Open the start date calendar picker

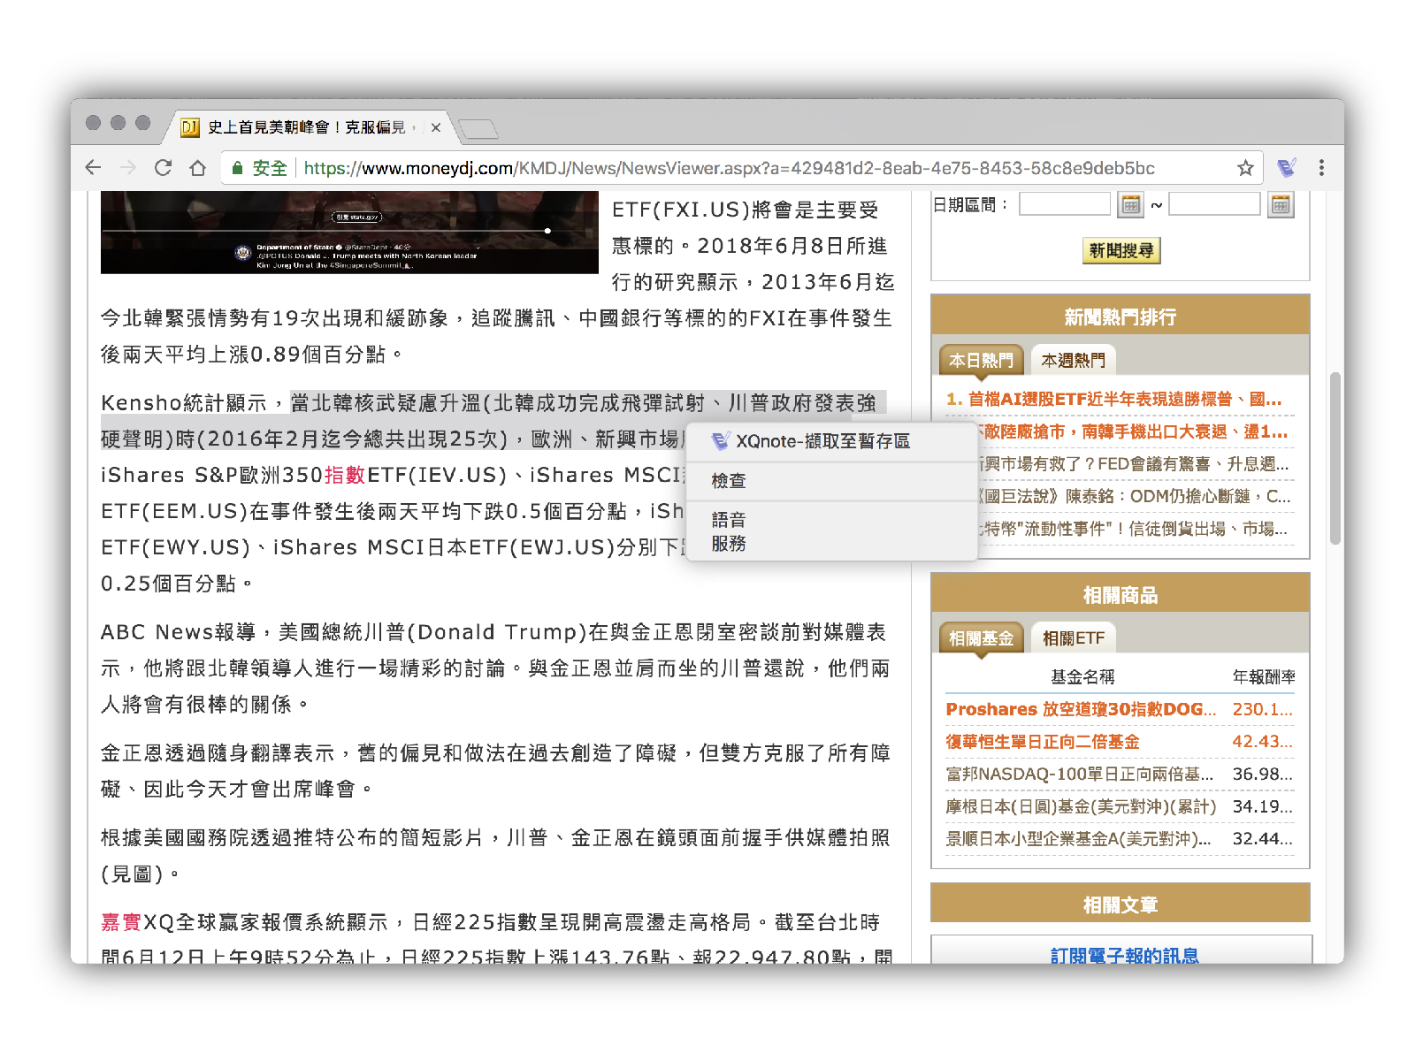pyautogui.click(x=1130, y=205)
